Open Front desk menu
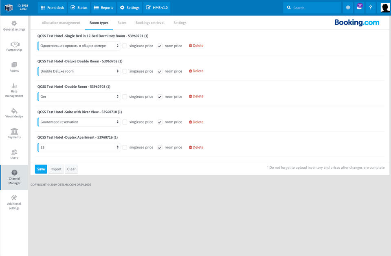391x256 pixels. coord(53,7)
